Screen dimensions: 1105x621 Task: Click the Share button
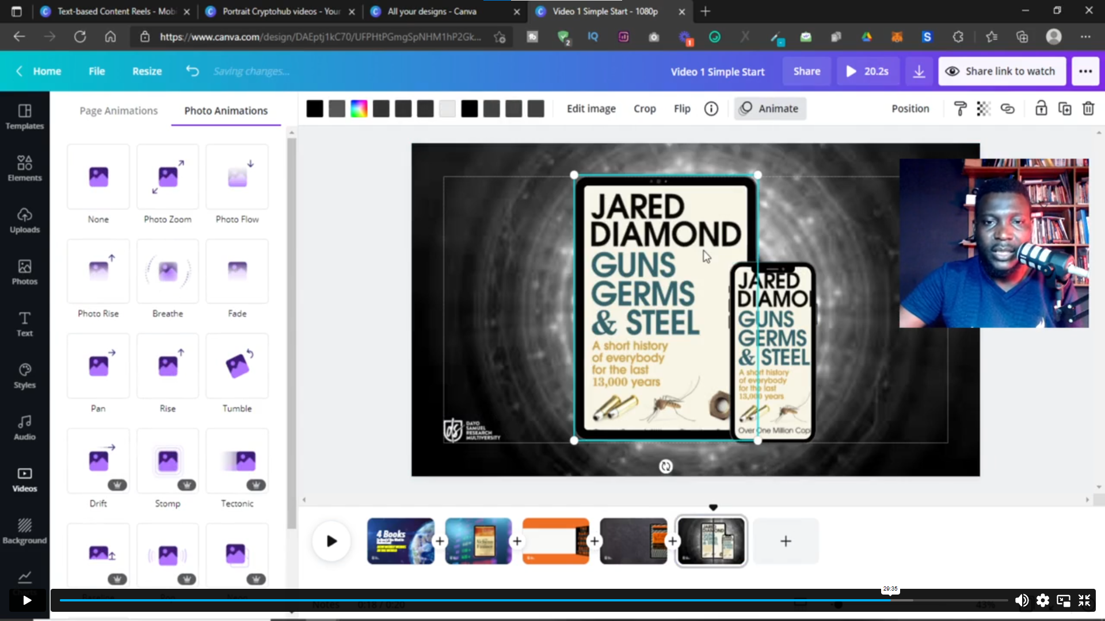click(x=806, y=71)
